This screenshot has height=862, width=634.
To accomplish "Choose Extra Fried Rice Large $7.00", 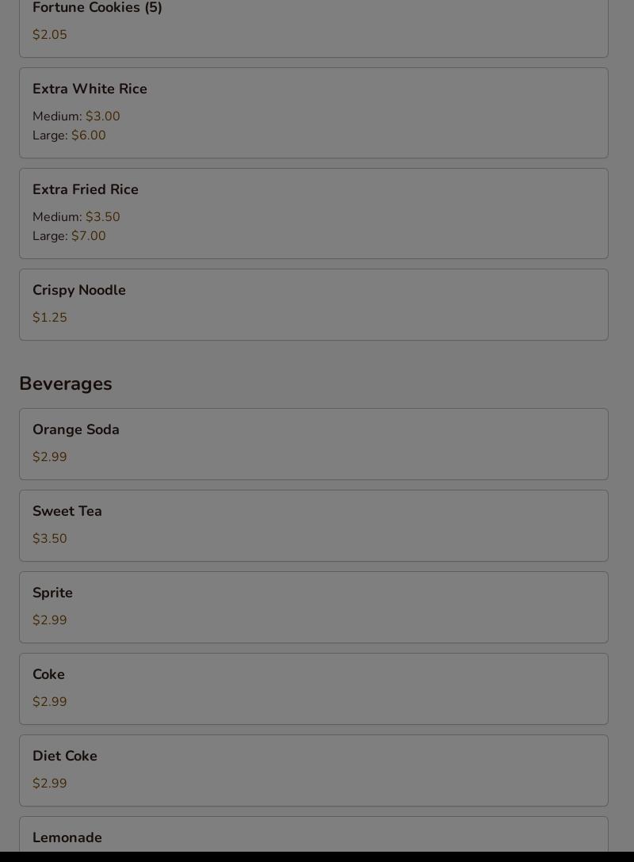I will (69, 236).
